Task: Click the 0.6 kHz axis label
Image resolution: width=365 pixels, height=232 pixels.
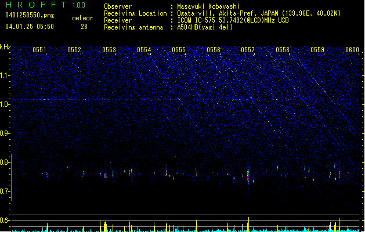Action: tap(5, 220)
